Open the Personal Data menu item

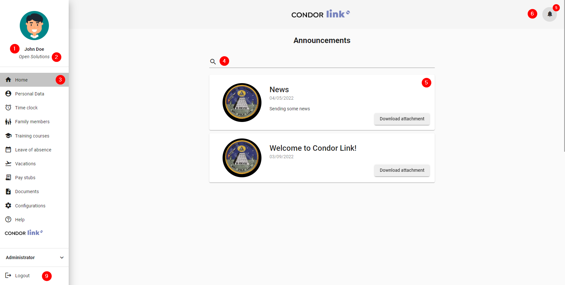tap(29, 94)
